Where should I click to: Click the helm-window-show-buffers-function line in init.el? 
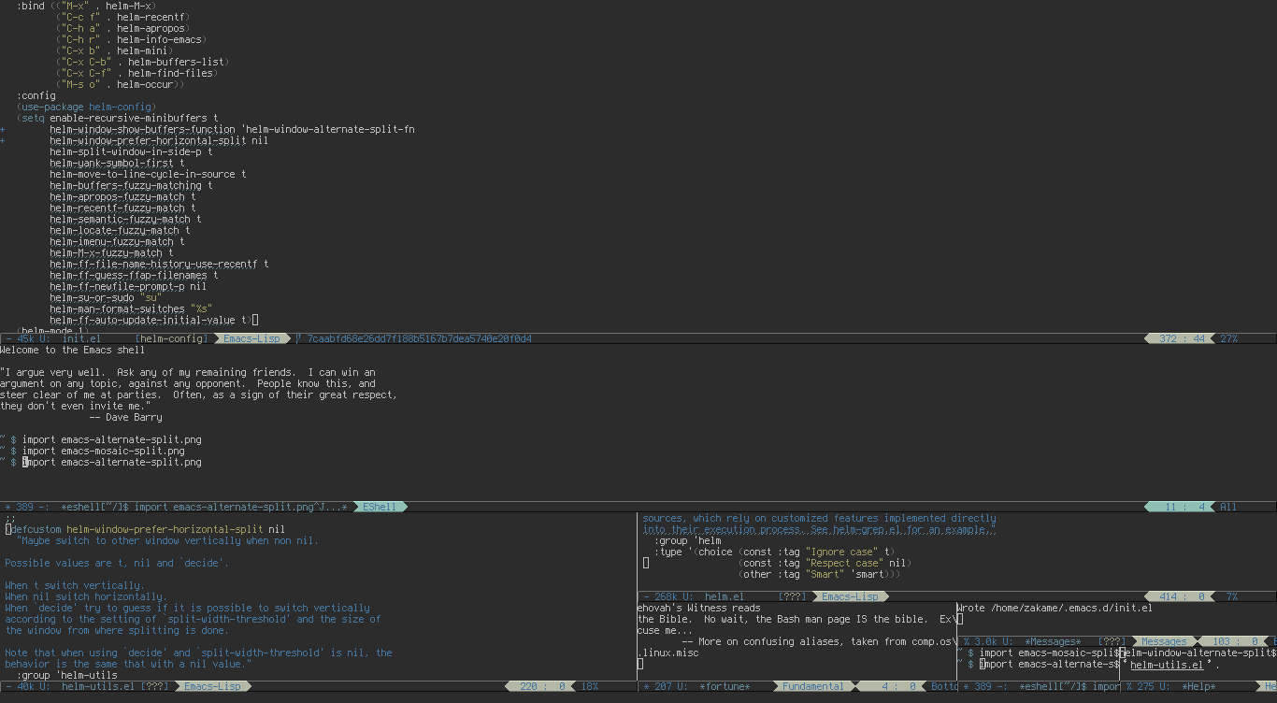click(232, 129)
